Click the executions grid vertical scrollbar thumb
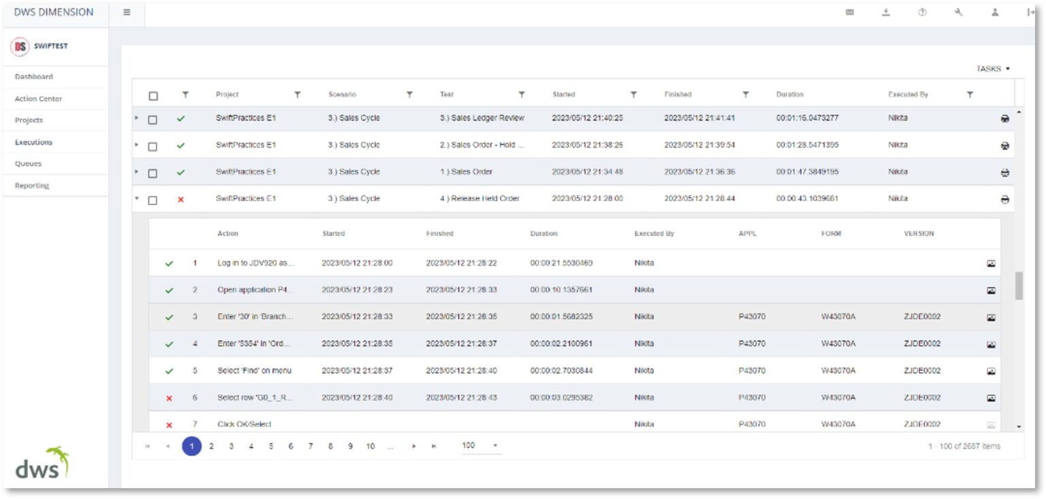The width and height of the screenshot is (1046, 499). (x=1019, y=286)
